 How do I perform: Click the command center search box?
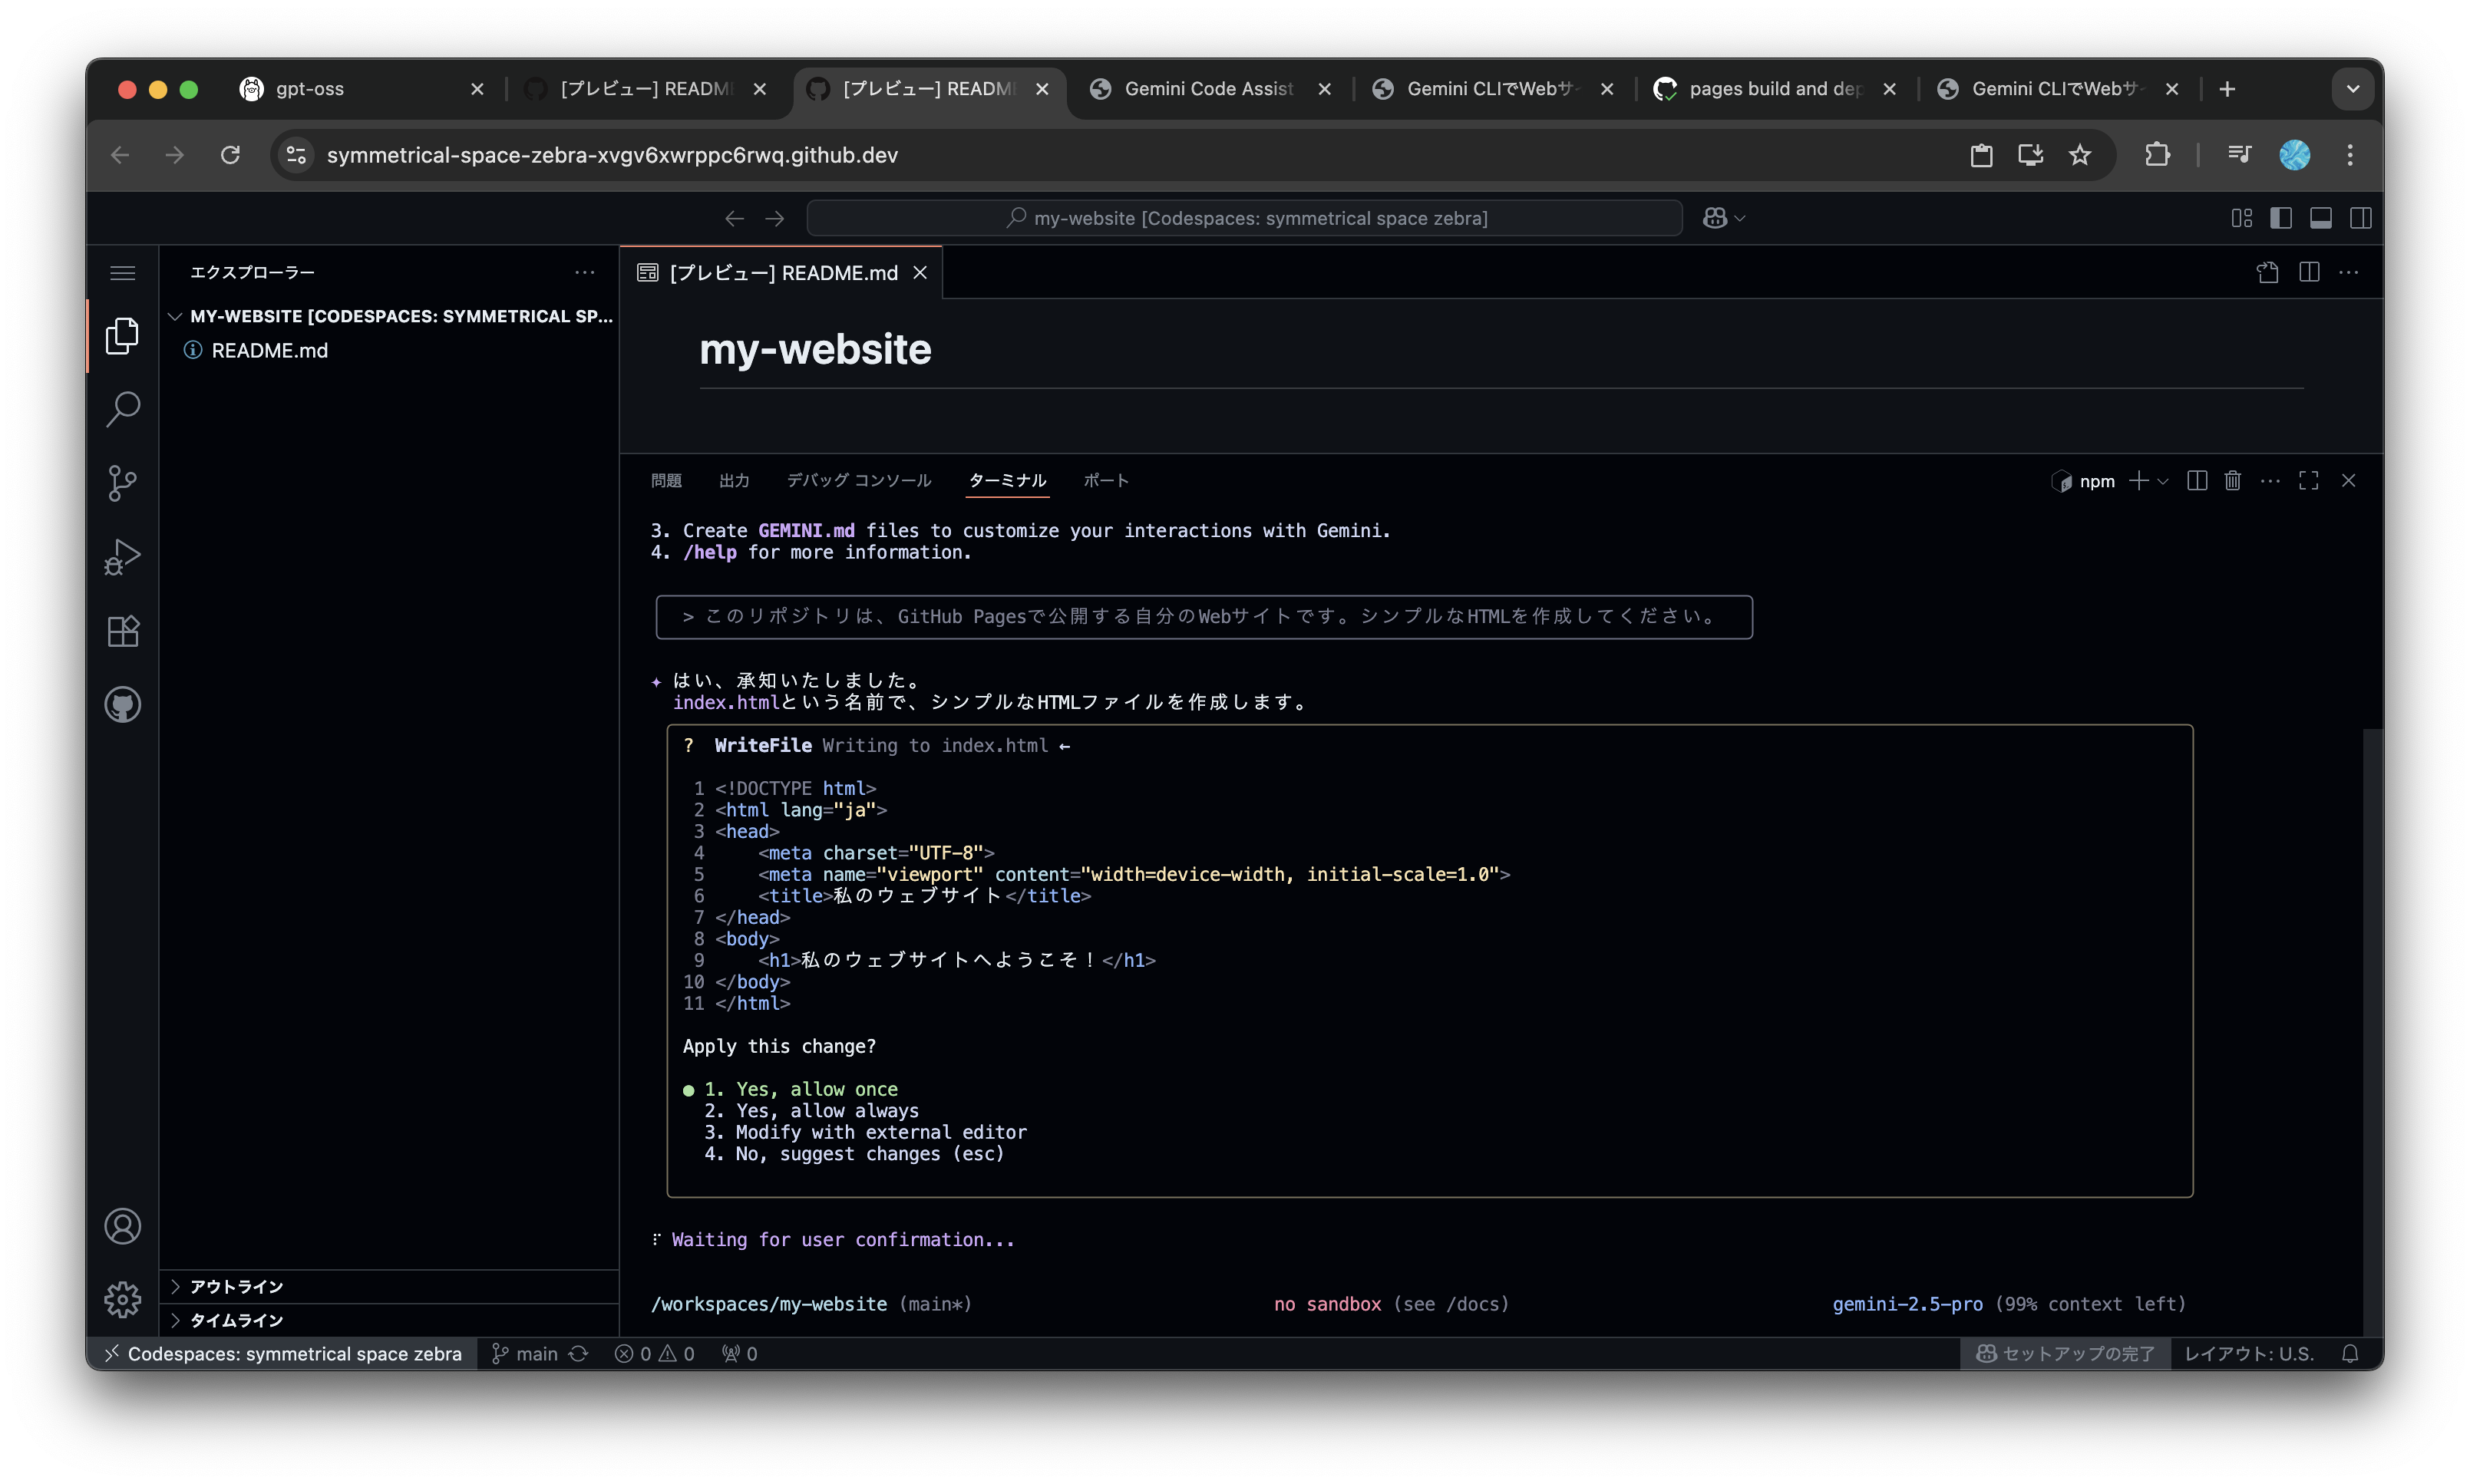click(x=1244, y=218)
